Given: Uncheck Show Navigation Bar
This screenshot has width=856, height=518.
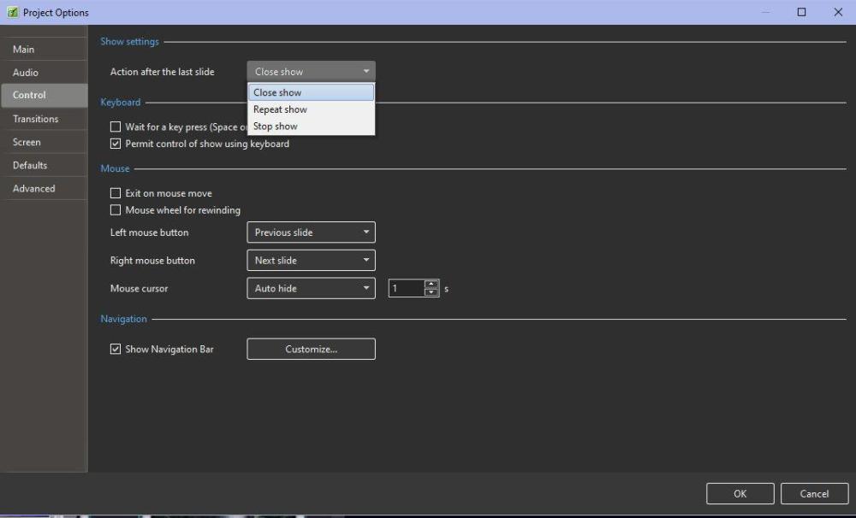Looking at the screenshot, I should point(116,349).
